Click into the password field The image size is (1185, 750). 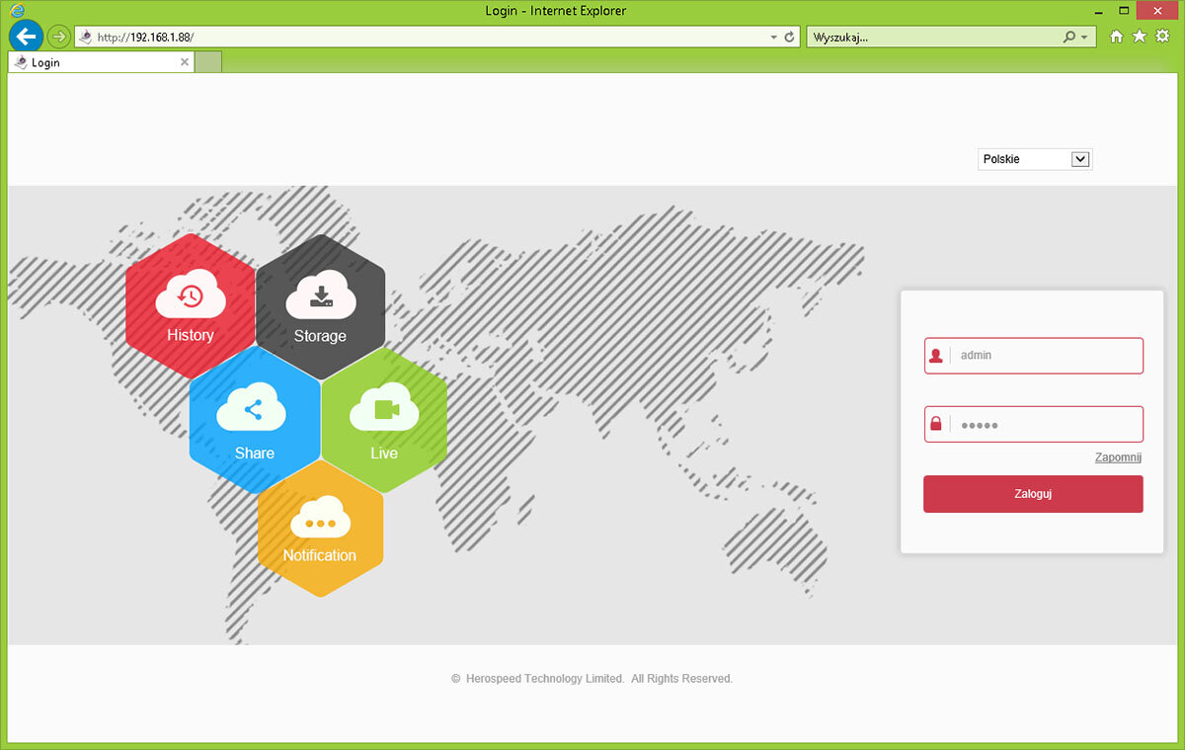pyautogui.click(x=1045, y=424)
